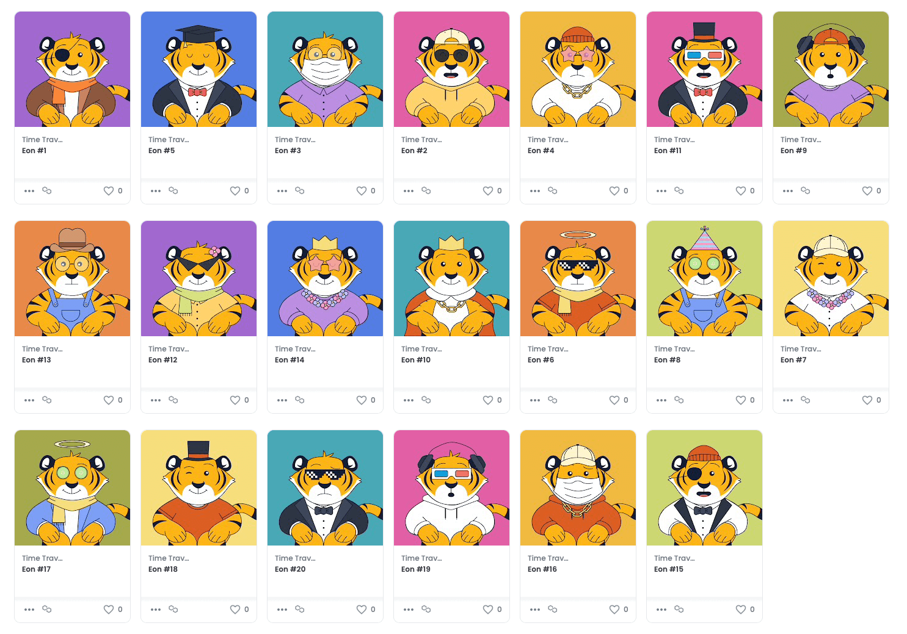The image size is (907, 634).
Task: Heart the Eon #10 crowned tiger card
Action: coord(488,400)
